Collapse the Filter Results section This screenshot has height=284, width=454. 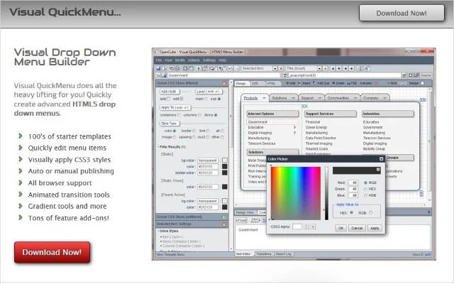(158, 147)
